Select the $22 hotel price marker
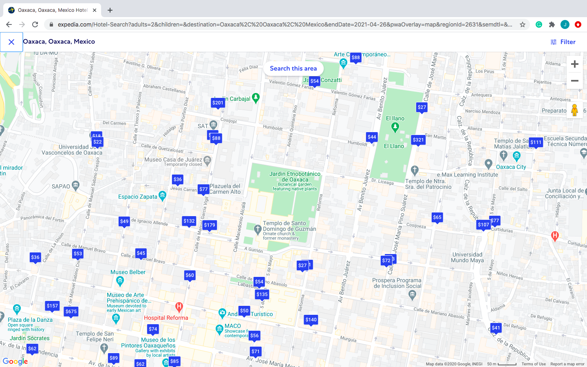This screenshot has height=367, width=587. 97,142
